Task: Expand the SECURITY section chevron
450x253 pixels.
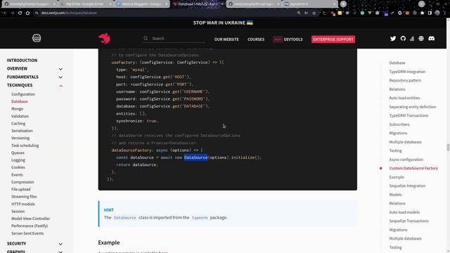Action: [x=60, y=244]
